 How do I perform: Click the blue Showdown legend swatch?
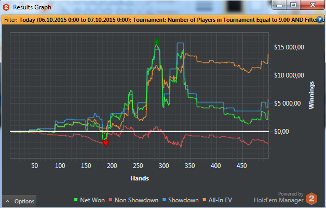[164, 200]
